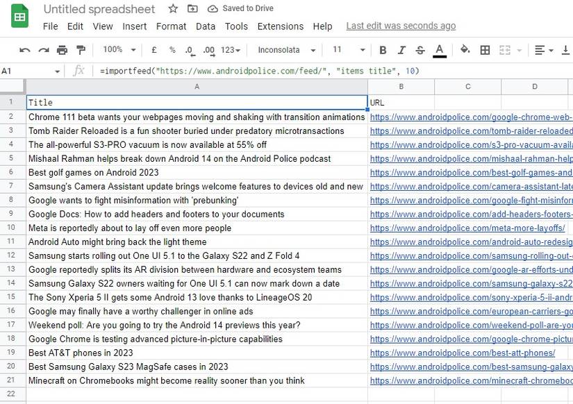Check the Saved to Drive cloud status
The image size is (573, 404).
pyautogui.click(x=213, y=9)
